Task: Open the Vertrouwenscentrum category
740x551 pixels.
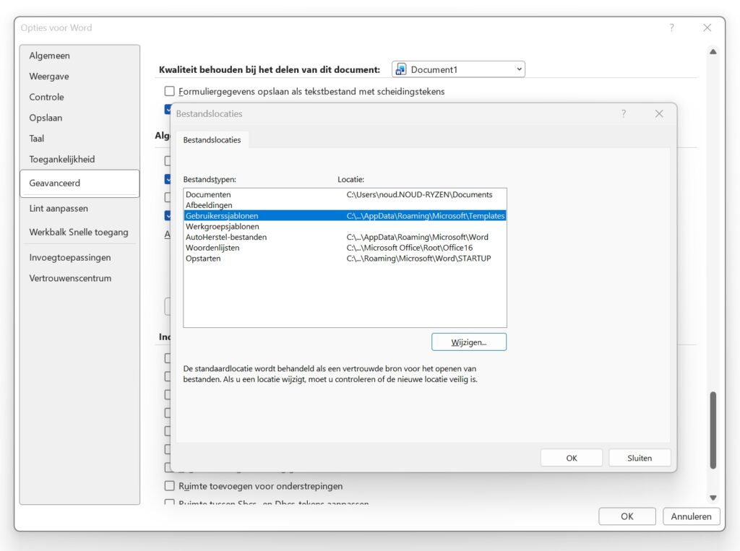Action: coord(79,278)
